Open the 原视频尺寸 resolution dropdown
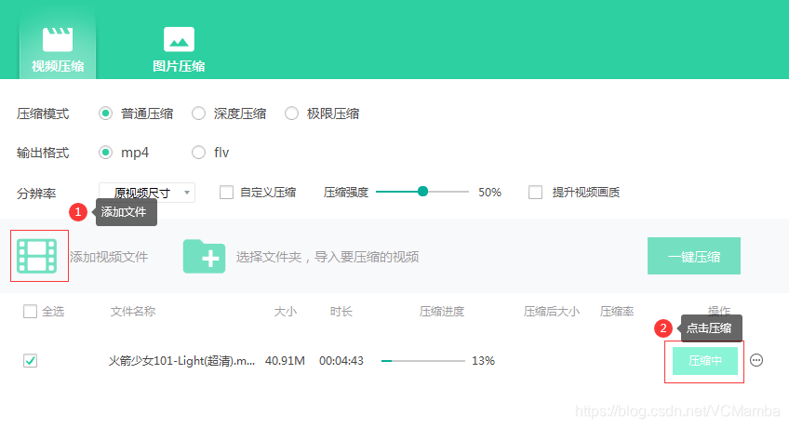The image size is (789, 428). tap(147, 193)
